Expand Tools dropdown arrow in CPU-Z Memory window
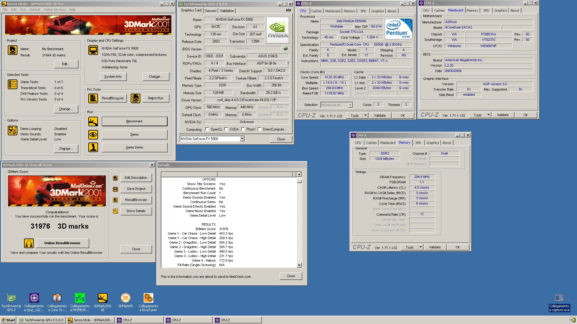 (x=420, y=247)
